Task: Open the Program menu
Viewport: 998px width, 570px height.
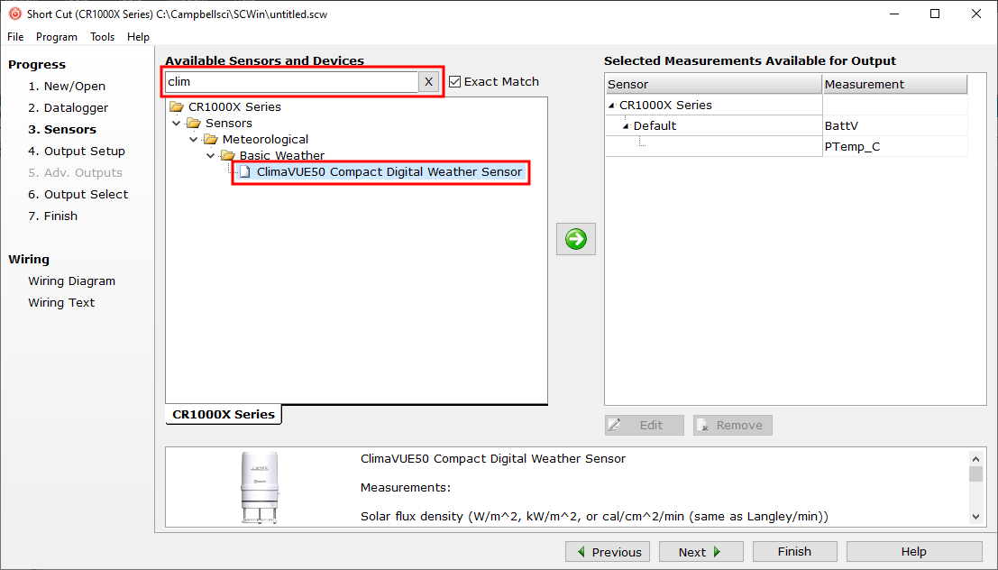Action: pyautogui.click(x=56, y=37)
